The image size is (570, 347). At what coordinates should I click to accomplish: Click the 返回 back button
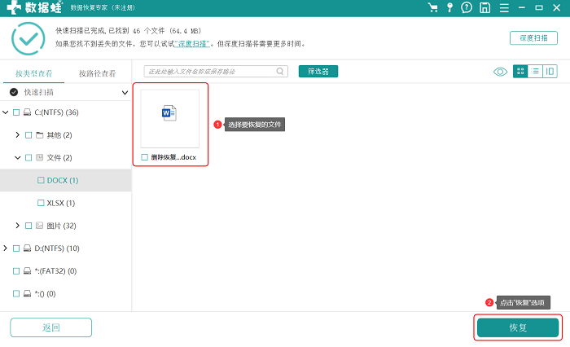(x=50, y=327)
